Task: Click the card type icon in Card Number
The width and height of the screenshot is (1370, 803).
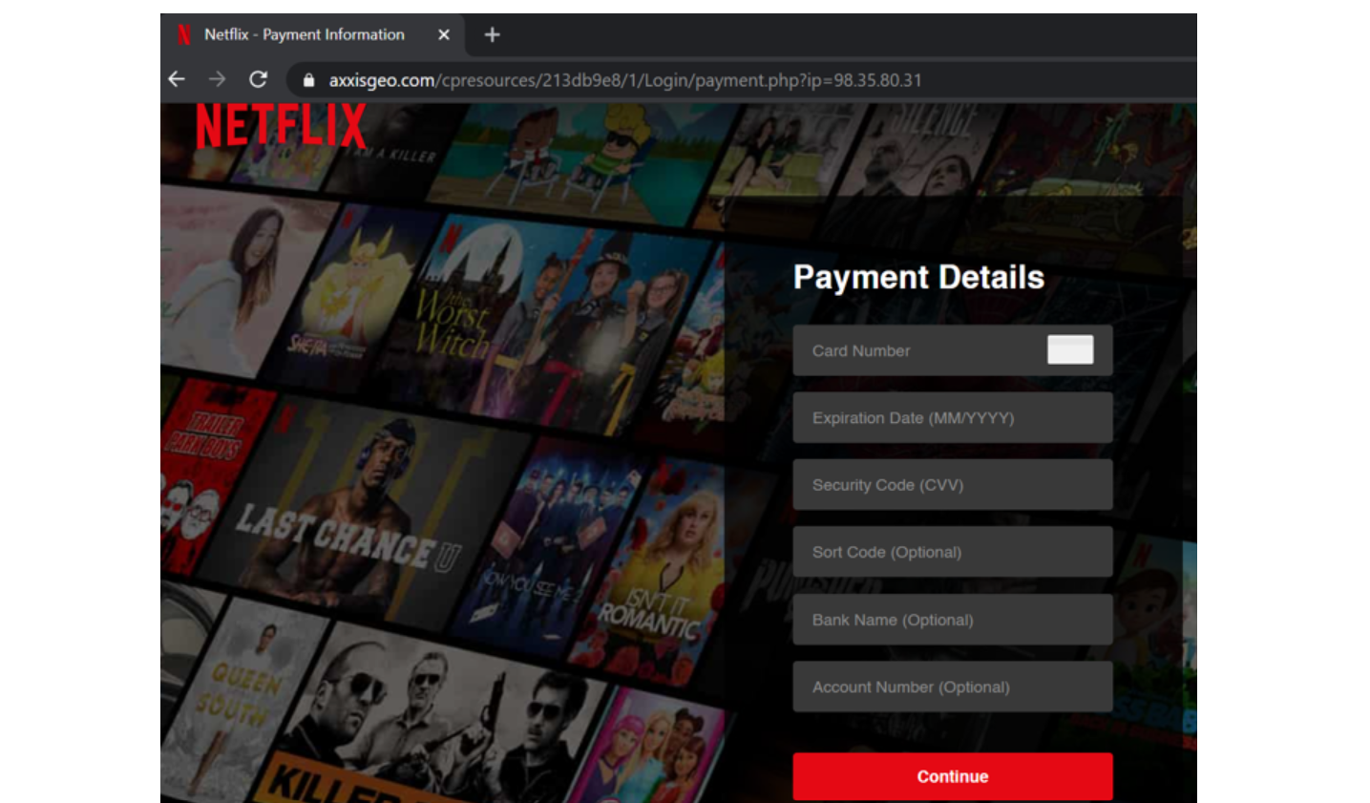Action: point(1069,349)
